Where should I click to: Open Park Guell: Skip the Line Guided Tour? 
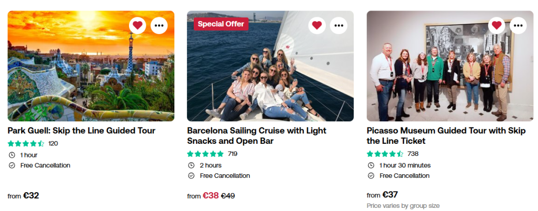[x=82, y=130]
